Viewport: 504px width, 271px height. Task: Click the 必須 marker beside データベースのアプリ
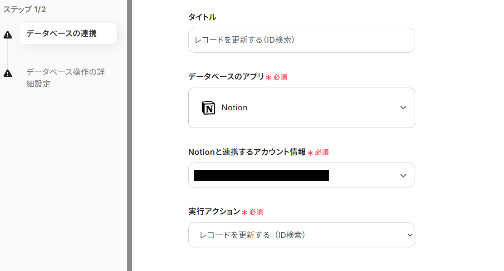280,77
